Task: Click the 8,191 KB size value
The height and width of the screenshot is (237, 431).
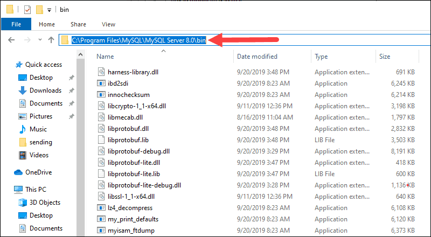Action: tap(402, 151)
